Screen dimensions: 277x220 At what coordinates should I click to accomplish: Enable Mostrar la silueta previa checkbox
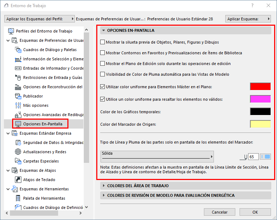tap(102, 42)
